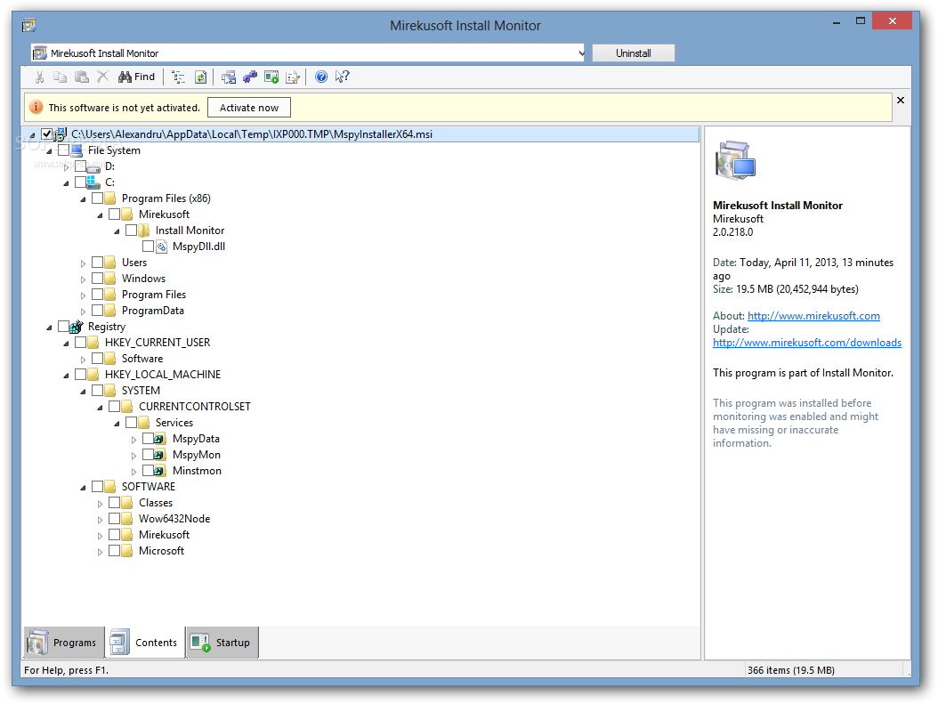Click the Registry cube icon
The image size is (938, 704).
click(x=77, y=327)
